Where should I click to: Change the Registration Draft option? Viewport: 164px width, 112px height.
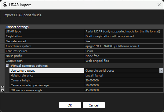click(124, 36)
